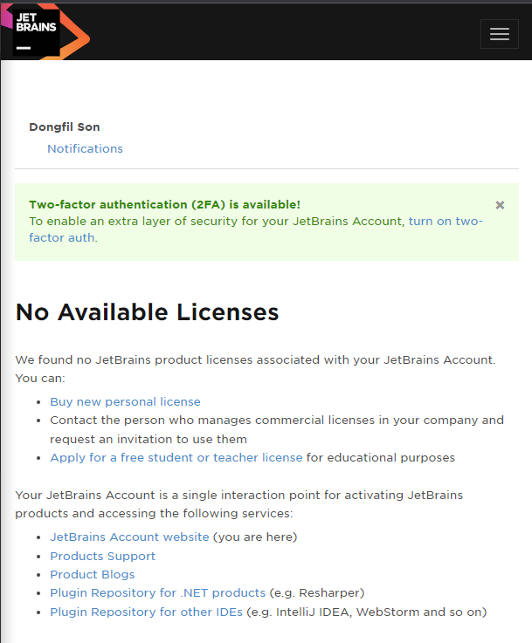Select the Dongfil Son account name
Image resolution: width=532 pixels, height=643 pixels.
(x=65, y=127)
